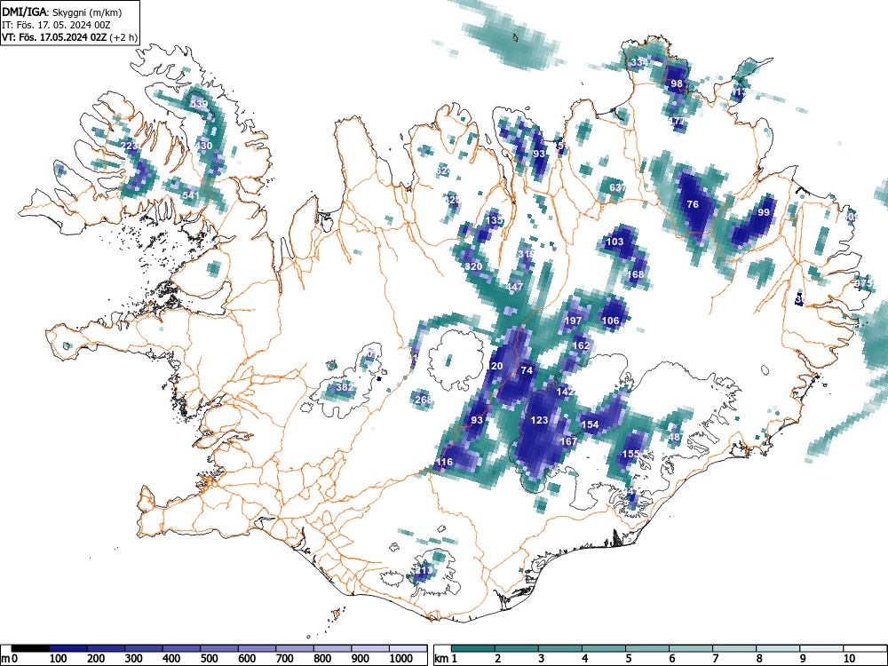Select the 'IT: Fös. 17. 05. 2024 00Z' line
This screenshot has width=888, height=666.
coord(54,25)
